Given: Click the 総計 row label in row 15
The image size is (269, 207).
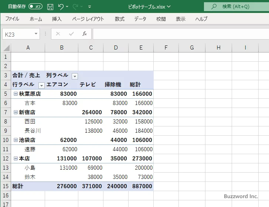Looking at the screenshot, I should click(x=17, y=186).
